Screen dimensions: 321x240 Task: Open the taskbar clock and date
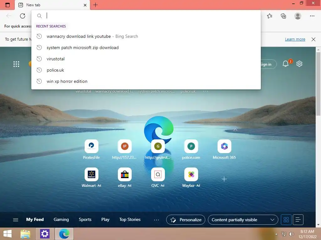click(307, 234)
